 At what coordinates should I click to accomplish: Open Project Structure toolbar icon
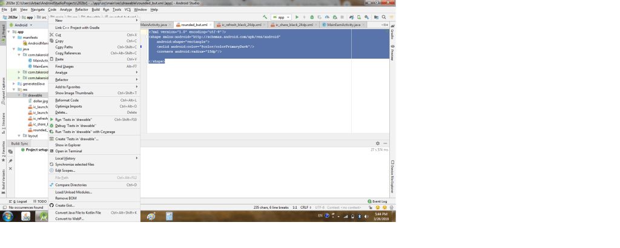(x=376, y=18)
